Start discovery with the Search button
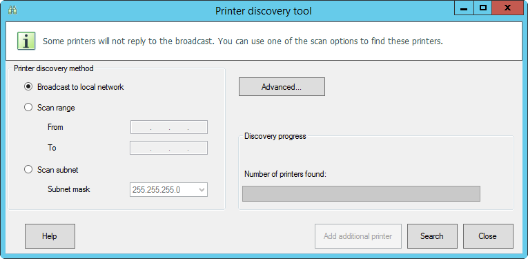528x259 pixels. click(x=432, y=236)
